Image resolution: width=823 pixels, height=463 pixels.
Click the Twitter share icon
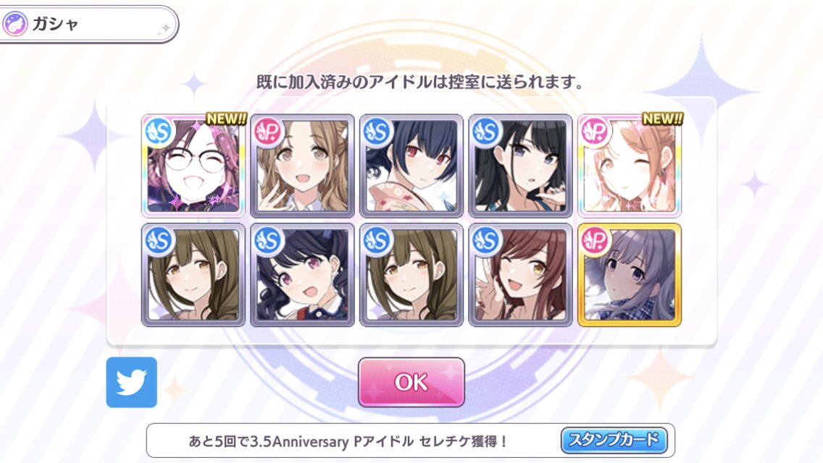click(x=132, y=382)
